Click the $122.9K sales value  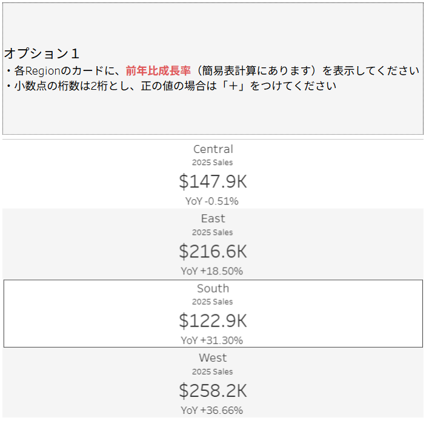213,320
